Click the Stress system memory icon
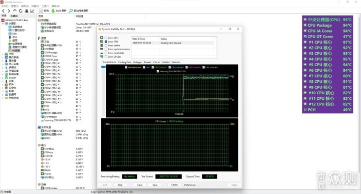 [102, 49]
